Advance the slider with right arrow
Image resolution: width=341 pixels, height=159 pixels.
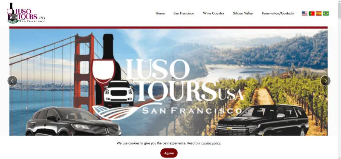tap(325, 81)
